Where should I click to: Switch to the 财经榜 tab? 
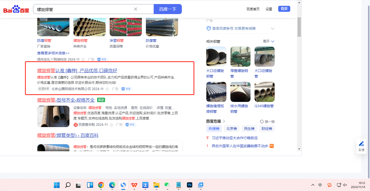click(x=267, y=129)
